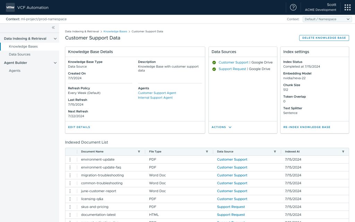Viewport: 355px width, 222px height.
Task: Open Knowledge Bases from the breadcrumb
Action: click(116, 31)
